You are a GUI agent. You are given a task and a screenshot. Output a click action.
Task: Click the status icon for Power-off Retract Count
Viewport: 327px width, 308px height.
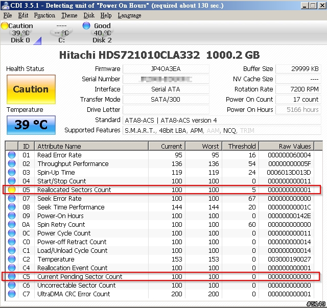12,242
